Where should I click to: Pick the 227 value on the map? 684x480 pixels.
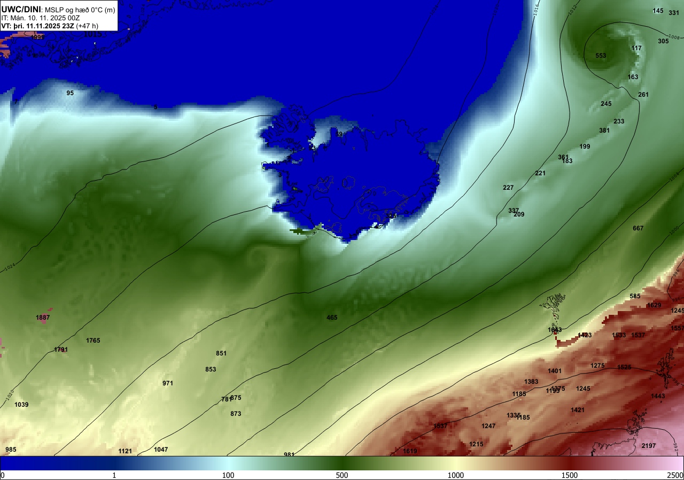(508, 188)
